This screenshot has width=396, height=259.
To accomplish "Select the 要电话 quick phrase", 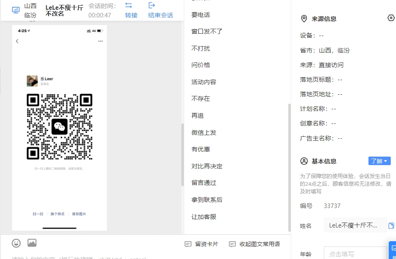I will click(x=200, y=15).
